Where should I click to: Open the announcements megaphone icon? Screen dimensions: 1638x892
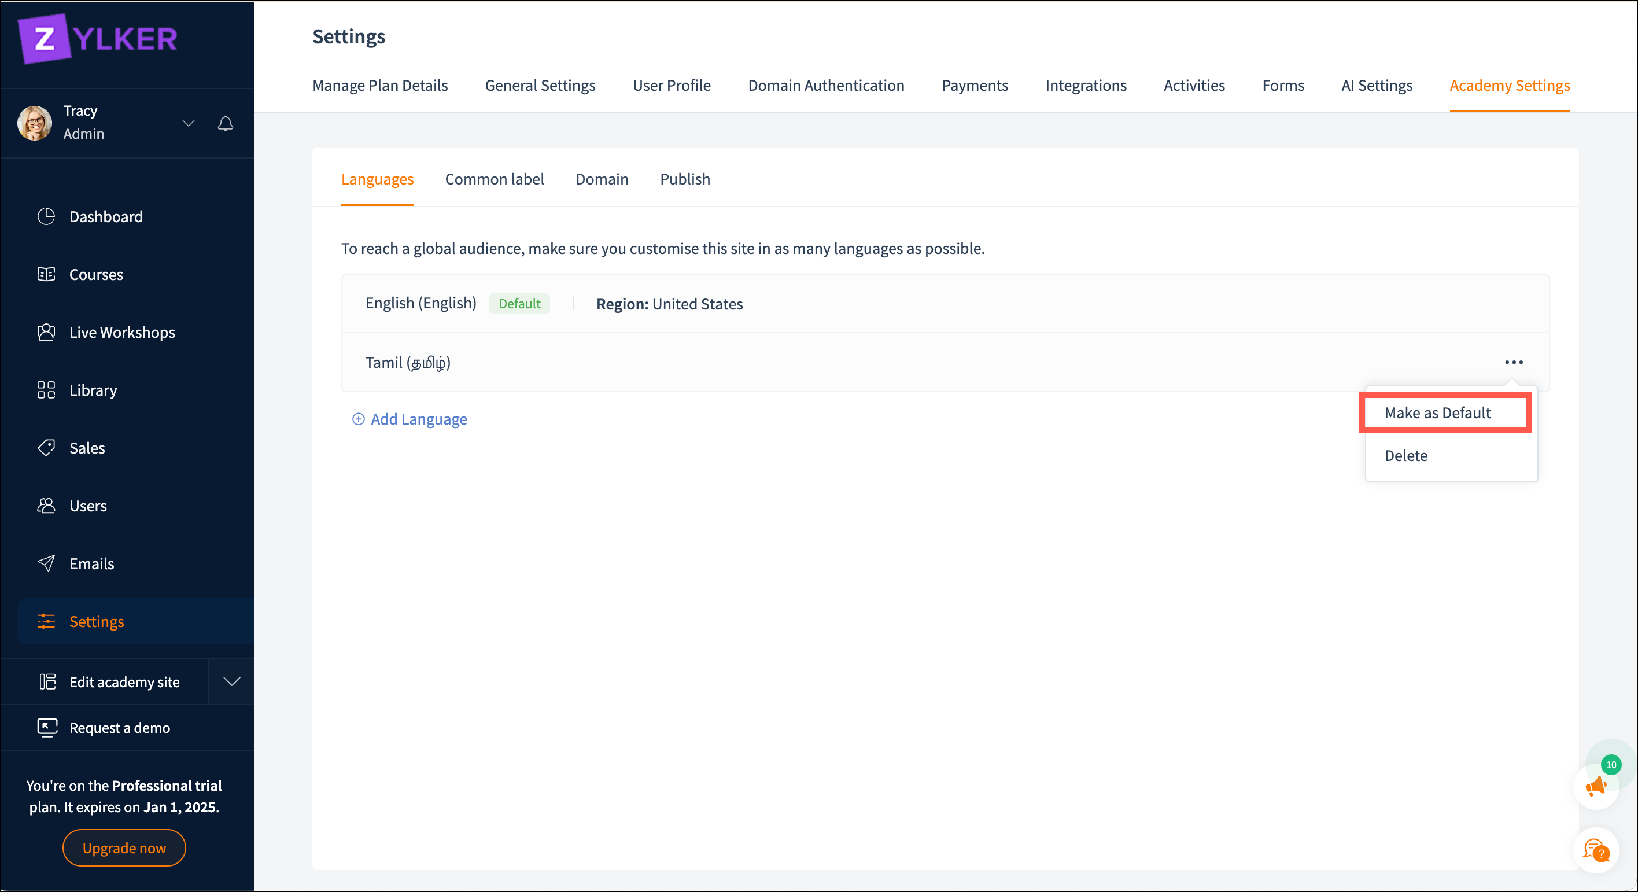click(x=1595, y=787)
